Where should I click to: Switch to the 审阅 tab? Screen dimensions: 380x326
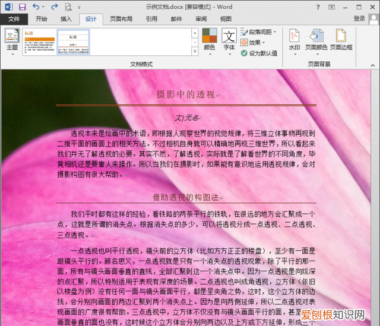pos(201,19)
